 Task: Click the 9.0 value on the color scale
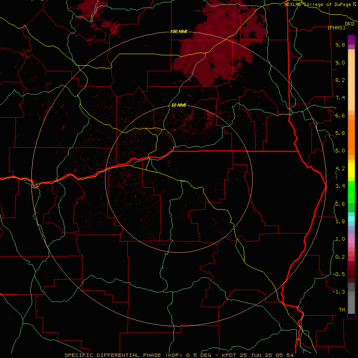[x=340, y=62]
